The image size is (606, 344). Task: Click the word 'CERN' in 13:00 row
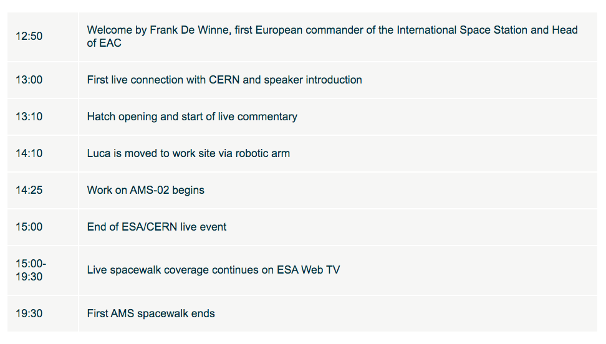click(x=224, y=80)
